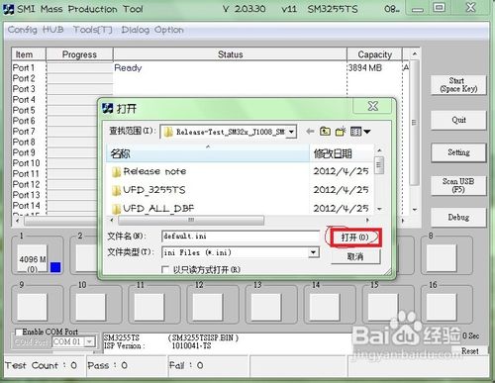495x383 pixels.
Task: Select port slot 9
Action: pyautogui.click(x=33, y=307)
